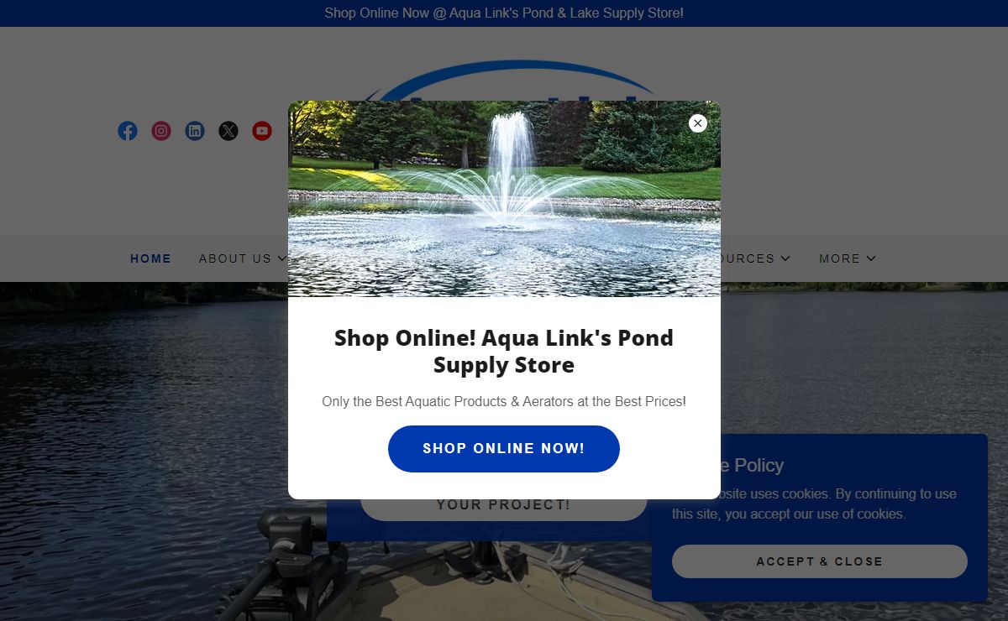Select the HOME navigation item
Image resolution: width=1008 pixels, height=621 pixels.
[x=151, y=258]
